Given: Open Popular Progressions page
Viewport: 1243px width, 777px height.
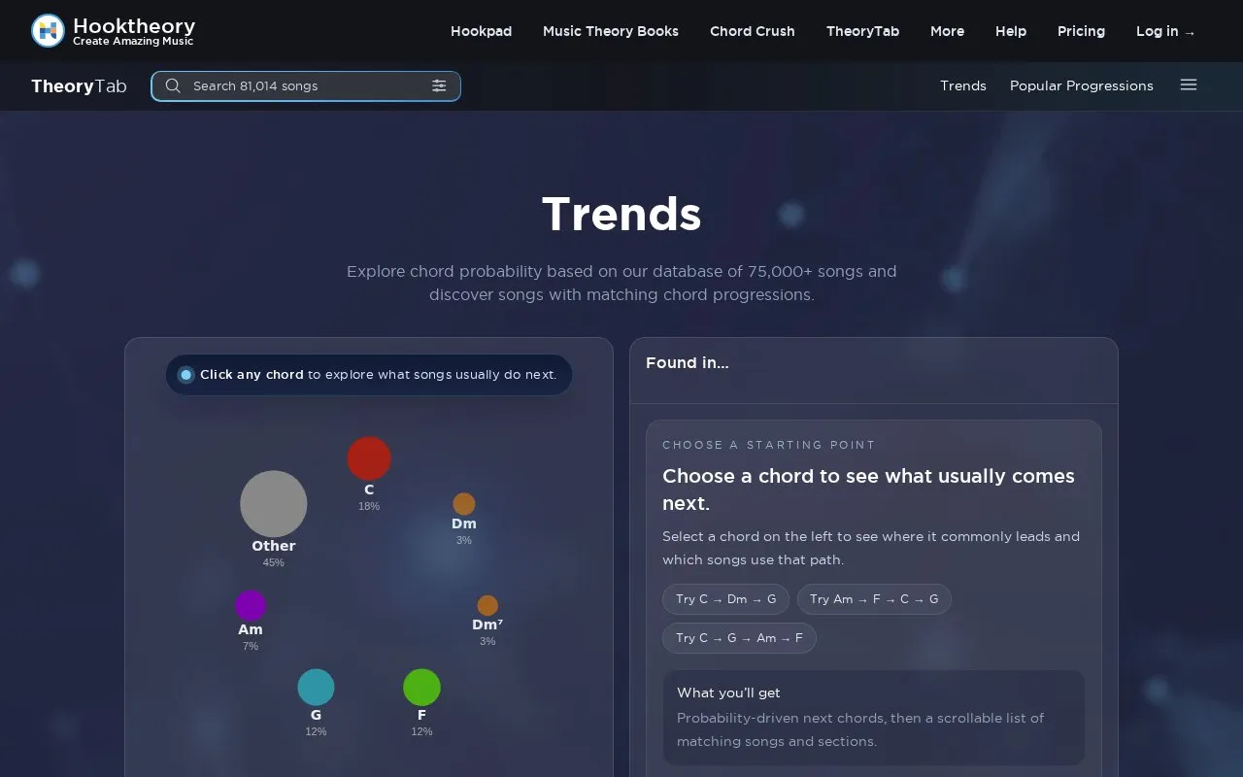Looking at the screenshot, I should click(1082, 85).
